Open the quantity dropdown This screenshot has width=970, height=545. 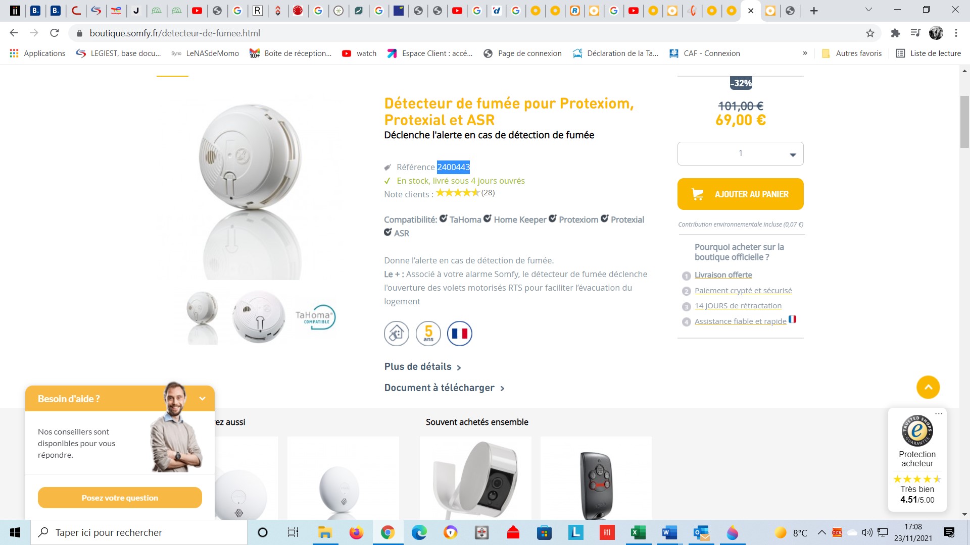(741, 153)
